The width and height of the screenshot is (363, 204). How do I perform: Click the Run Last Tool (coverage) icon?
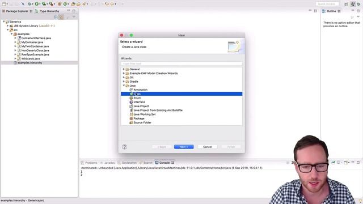(x=44, y=4)
